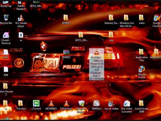Image resolution: width=161 pixels, height=121 pixels.
Task: Open the movie maker shortcut
Action: [111, 105]
